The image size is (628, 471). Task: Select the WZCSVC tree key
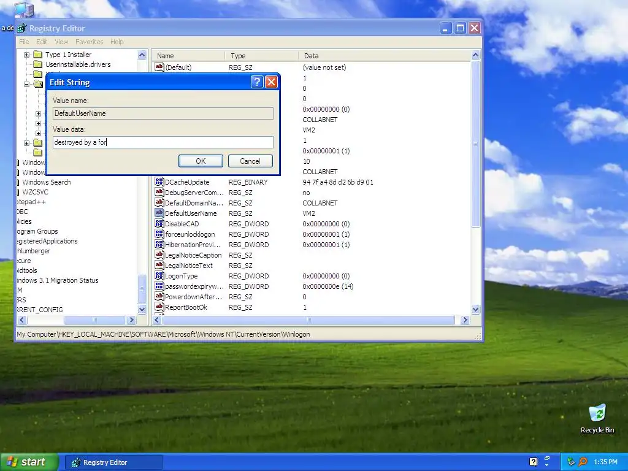[35, 192]
